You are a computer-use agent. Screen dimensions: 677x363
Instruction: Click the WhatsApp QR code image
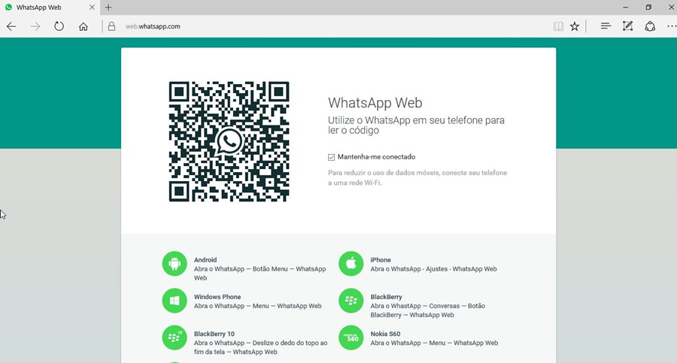[229, 141]
